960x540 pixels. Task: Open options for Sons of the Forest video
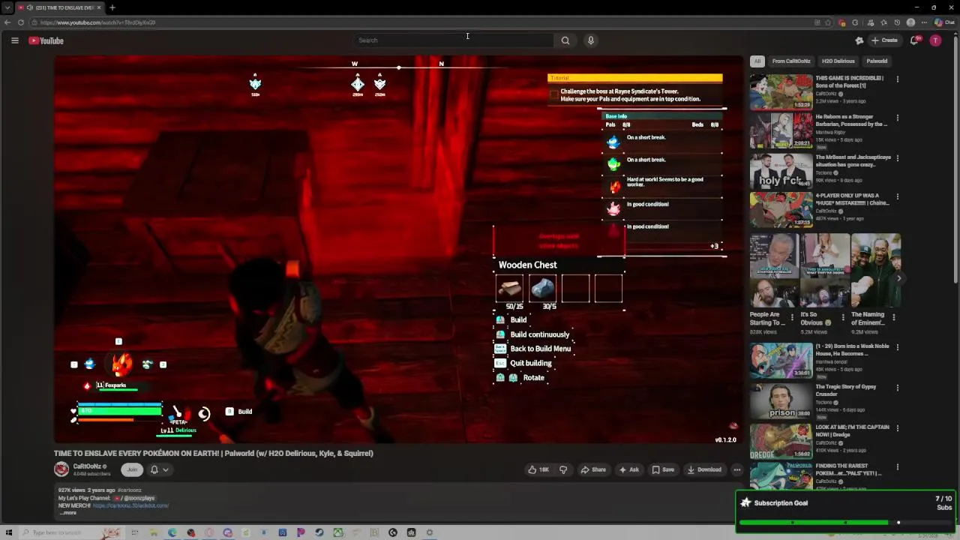tap(897, 79)
